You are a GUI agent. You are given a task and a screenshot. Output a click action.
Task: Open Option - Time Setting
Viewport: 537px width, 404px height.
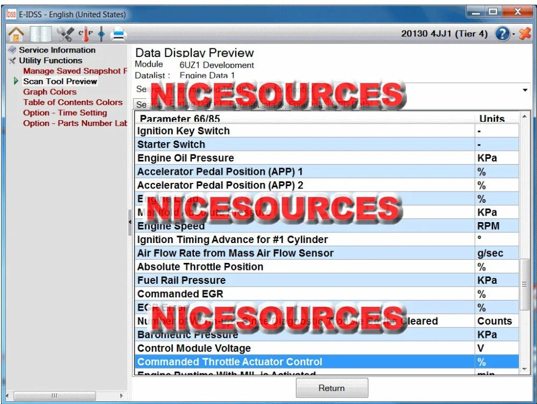tap(65, 113)
